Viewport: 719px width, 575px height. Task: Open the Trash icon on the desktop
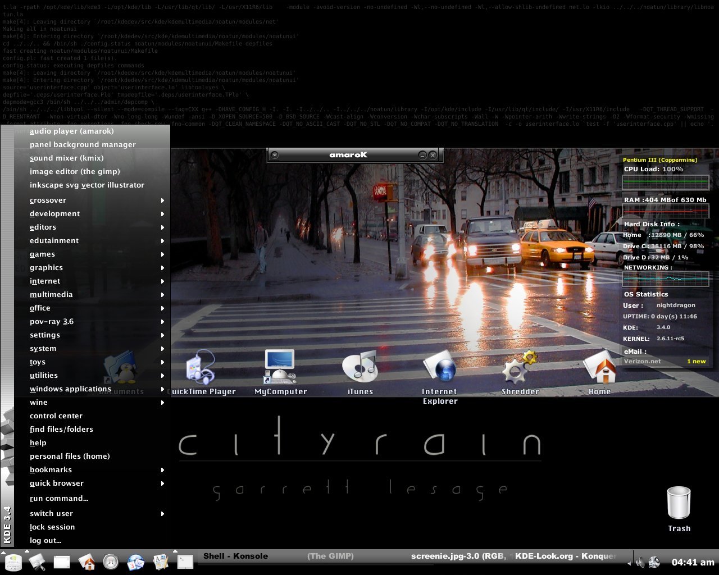(679, 509)
